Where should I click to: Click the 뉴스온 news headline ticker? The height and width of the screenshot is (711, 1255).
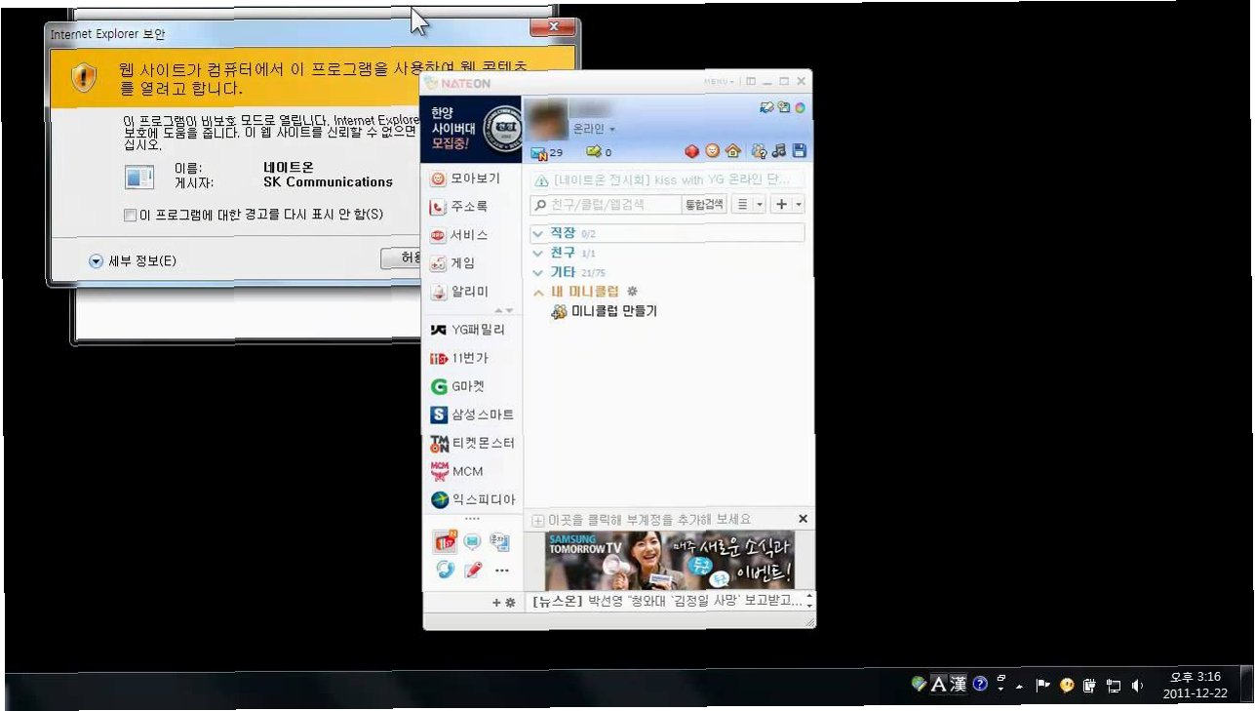(666, 602)
